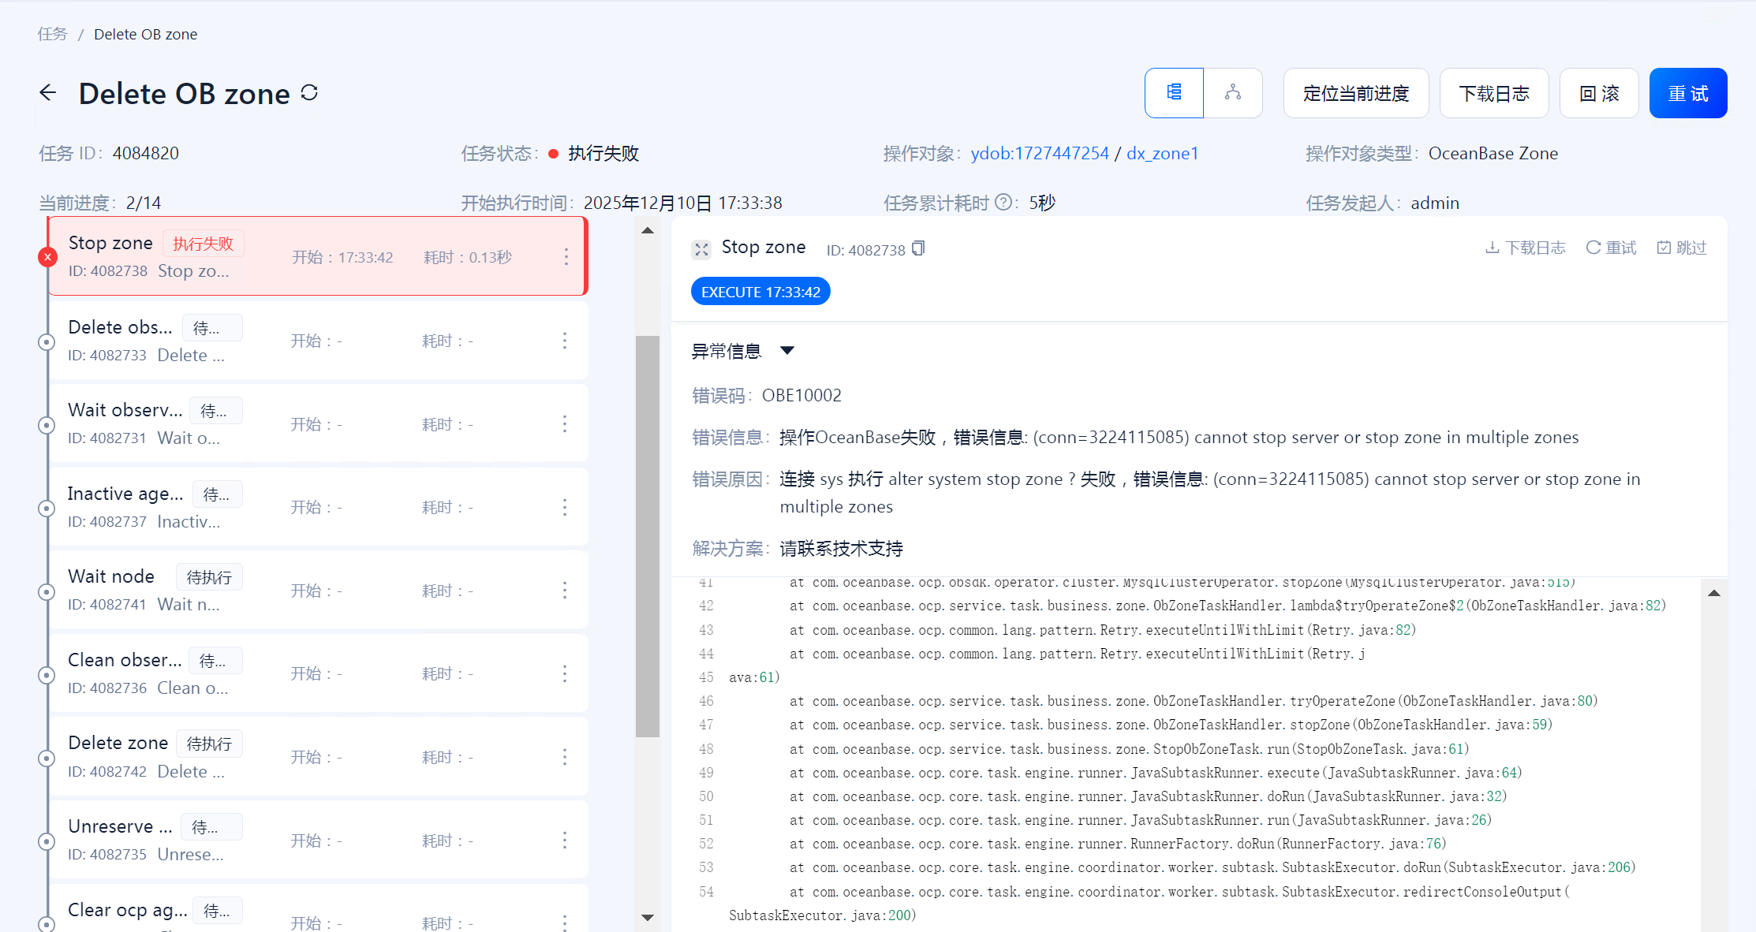
Task: Click the refresh icon next to title
Action: coord(309,93)
